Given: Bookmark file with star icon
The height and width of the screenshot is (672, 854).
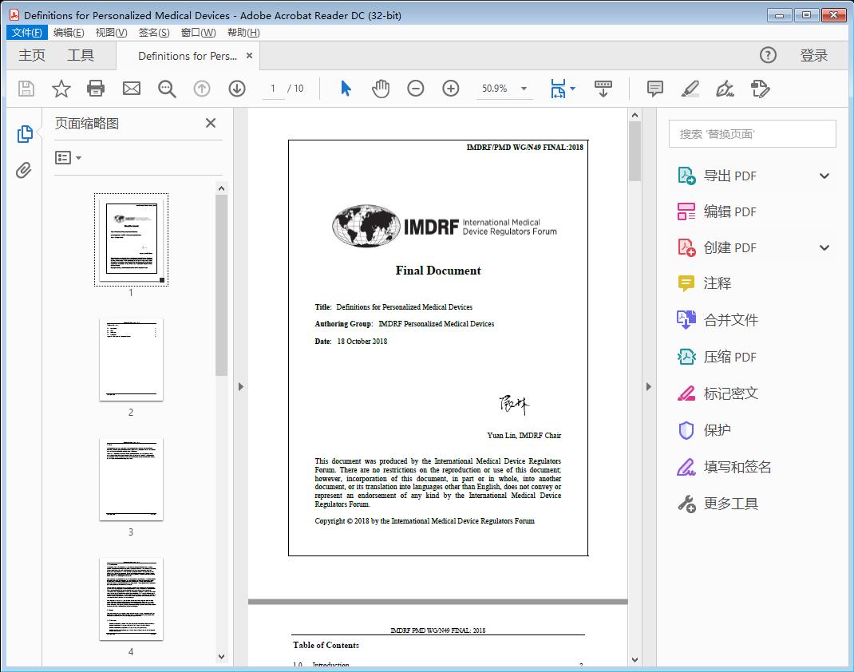Looking at the screenshot, I should click(x=61, y=89).
